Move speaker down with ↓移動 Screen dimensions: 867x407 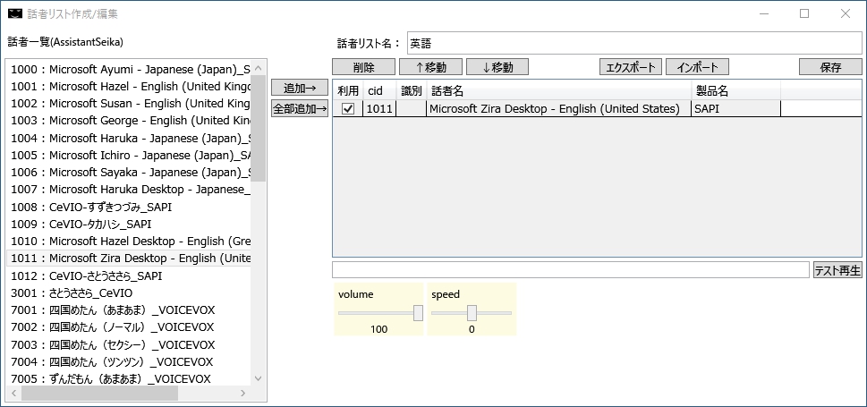(497, 67)
